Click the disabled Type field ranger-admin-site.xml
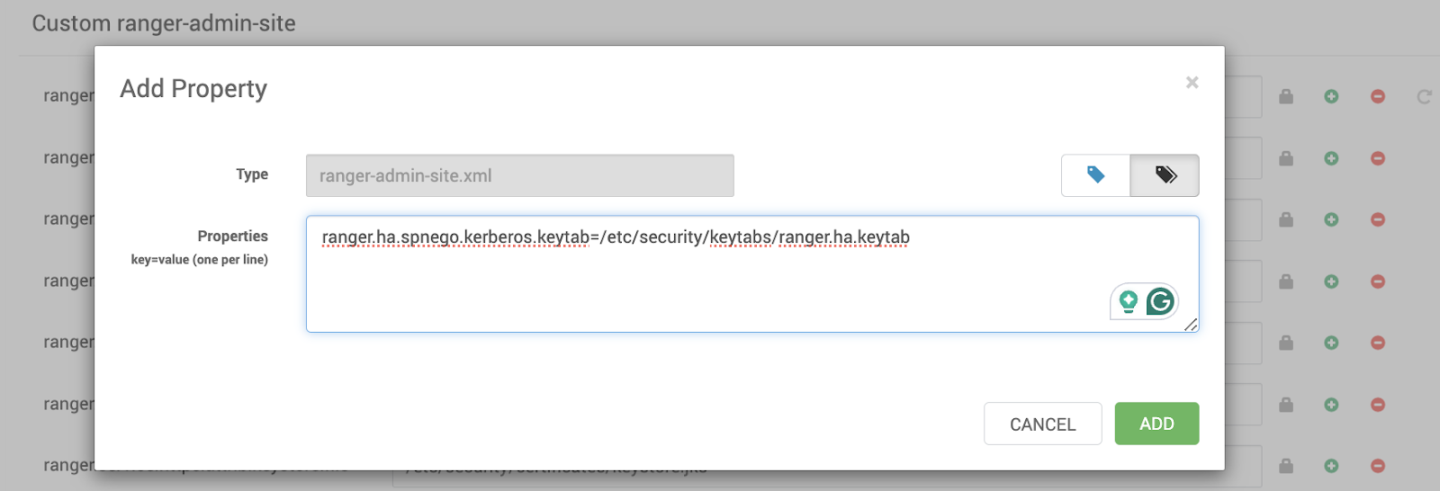Image resolution: width=1440 pixels, height=491 pixels. pos(520,175)
